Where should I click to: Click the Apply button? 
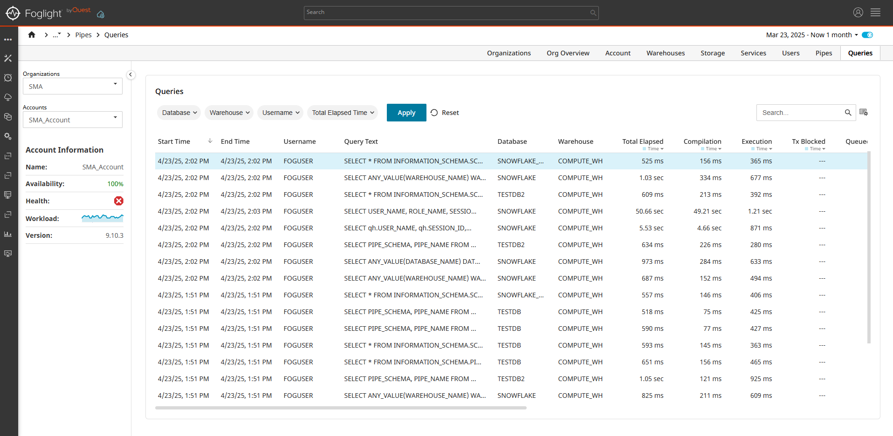(406, 113)
